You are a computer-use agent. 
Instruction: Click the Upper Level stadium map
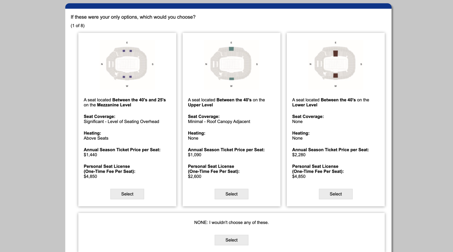point(231,65)
